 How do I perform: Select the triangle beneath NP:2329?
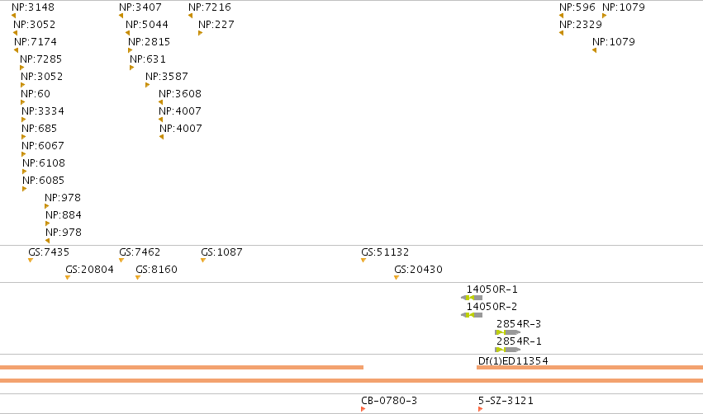[561, 33]
